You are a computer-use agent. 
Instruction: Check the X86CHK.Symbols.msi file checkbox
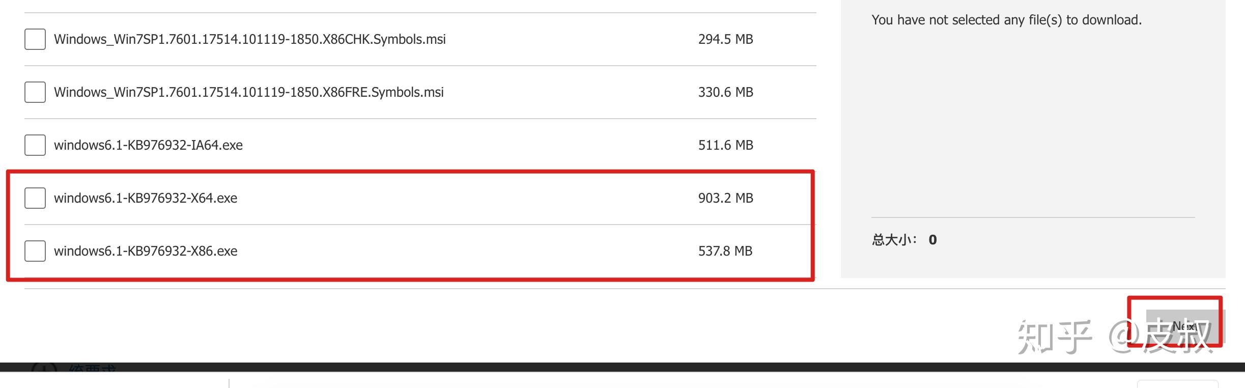pyautogui.click(x=35, y=39)
